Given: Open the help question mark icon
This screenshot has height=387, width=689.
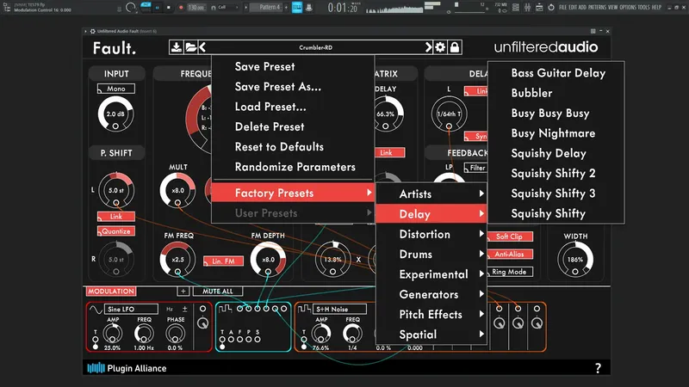Looking at the screenshot, I should [598, 368].
